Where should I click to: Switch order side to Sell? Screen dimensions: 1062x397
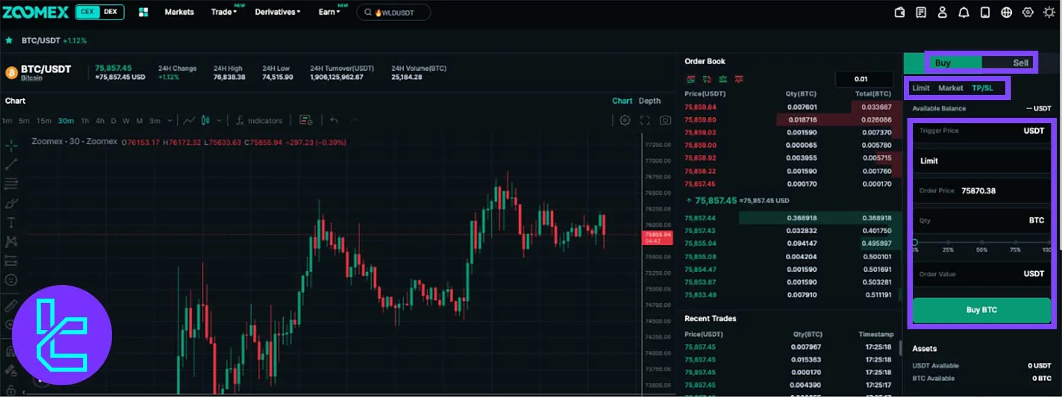(x=1021, y=62)
